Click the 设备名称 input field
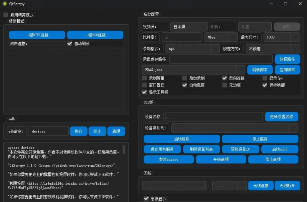This screenshot has width=307, height=202. [214, 117]
